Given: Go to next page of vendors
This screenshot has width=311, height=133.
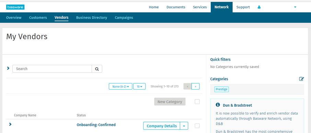Looking at the screenshot, I should [x=196, y=86].
